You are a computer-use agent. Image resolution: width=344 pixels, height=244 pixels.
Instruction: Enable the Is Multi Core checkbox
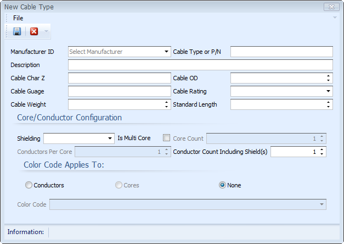point(167,138)
